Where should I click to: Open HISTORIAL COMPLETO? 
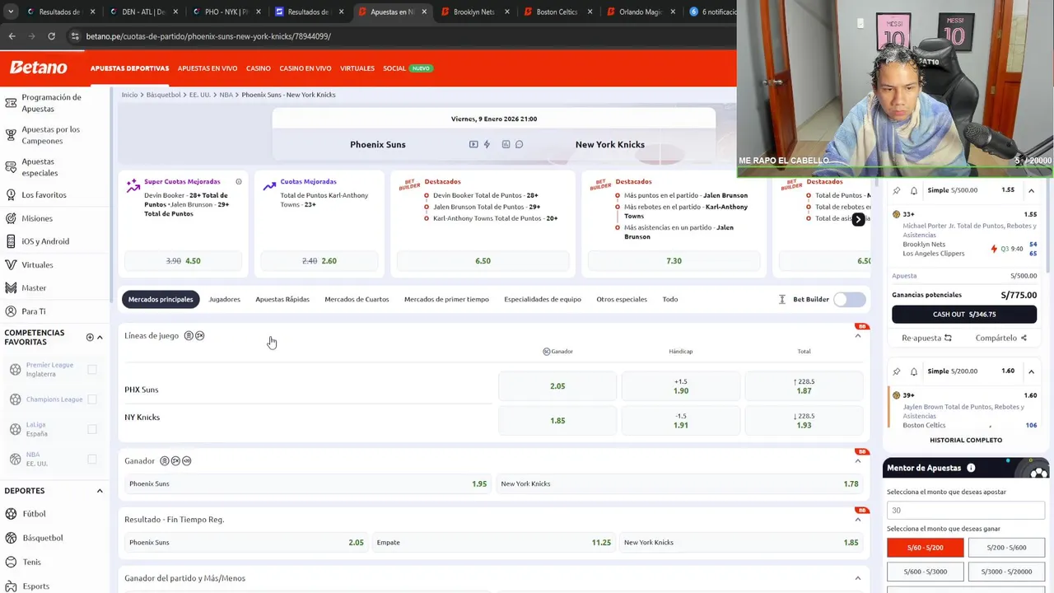(x=965, y=440)
